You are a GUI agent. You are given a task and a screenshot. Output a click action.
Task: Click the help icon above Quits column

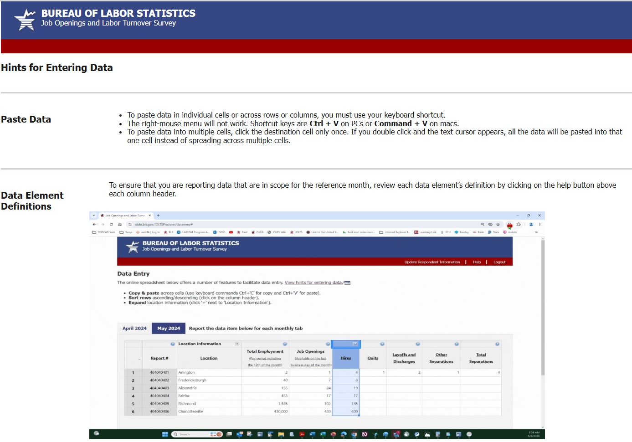382,344
